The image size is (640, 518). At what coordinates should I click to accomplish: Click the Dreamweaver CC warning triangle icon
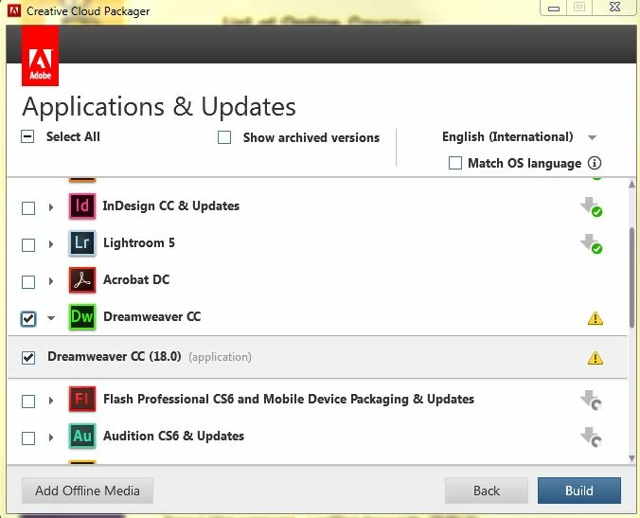click(596, 318)
